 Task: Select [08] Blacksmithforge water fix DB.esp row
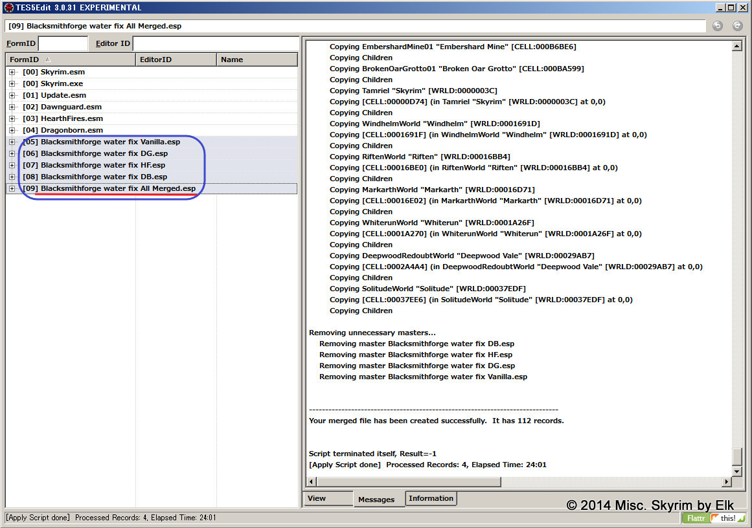pyautogui.click(x=152, y=177)
